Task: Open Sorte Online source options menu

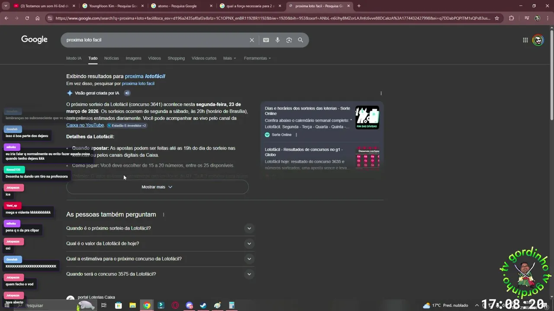Action: point(296,135)
